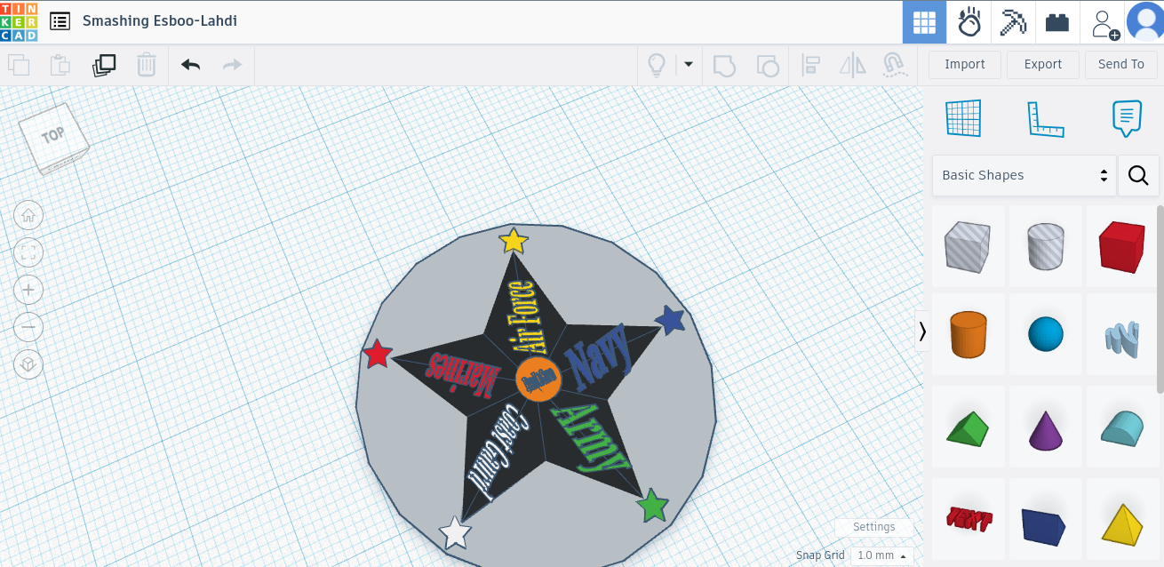The height and width of the screenshot is (567, 1164).
Task: Select the Mirror tool
Action: 852,65
